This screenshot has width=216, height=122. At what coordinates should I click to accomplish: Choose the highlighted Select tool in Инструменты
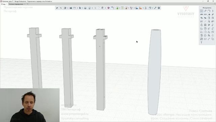[201, 11]
